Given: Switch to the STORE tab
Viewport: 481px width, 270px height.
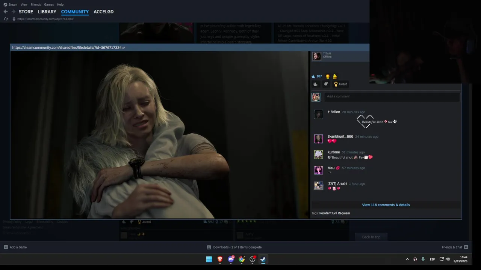Looking at the screenshot, I should (x=26, y=12).
